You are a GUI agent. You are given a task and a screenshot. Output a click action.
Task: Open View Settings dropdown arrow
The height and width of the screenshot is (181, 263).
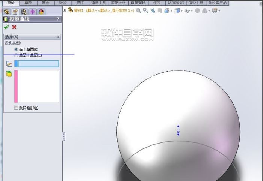(219, 11)
